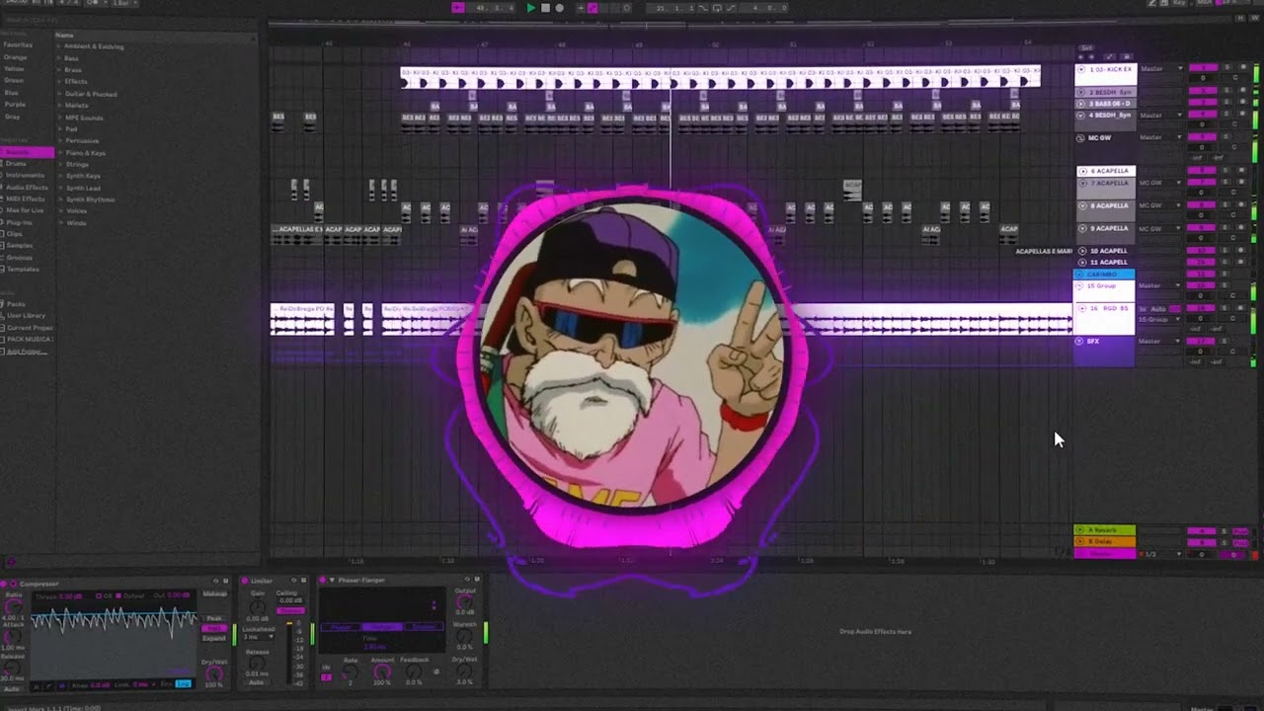Open the Samples category in browser
The image size is (1264, 711).
(x=19, y=245)
